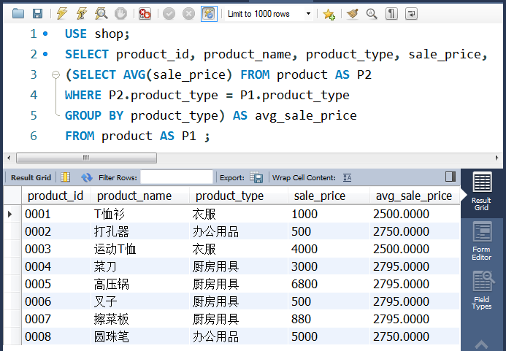
Task: Open find panel with the magnifier icon
Action: point(372,14)
